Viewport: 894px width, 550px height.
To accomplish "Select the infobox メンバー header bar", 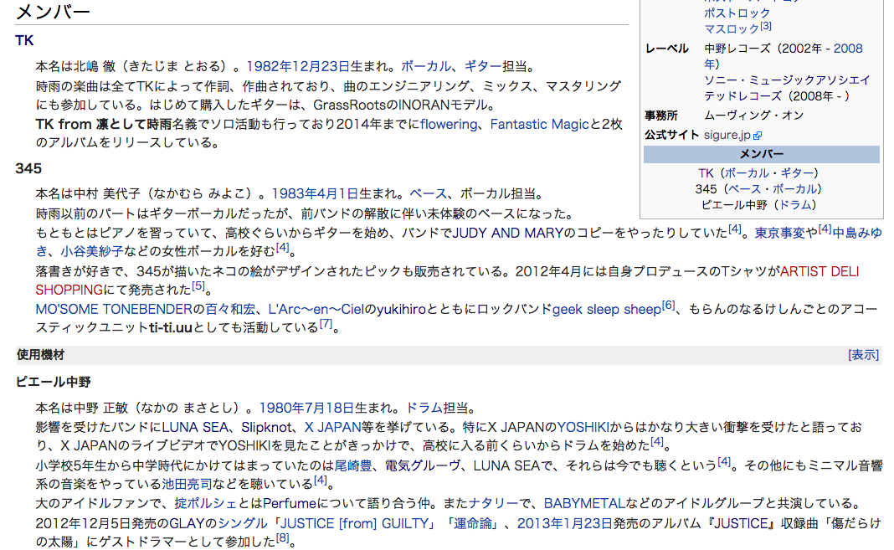I will (761, 155).
